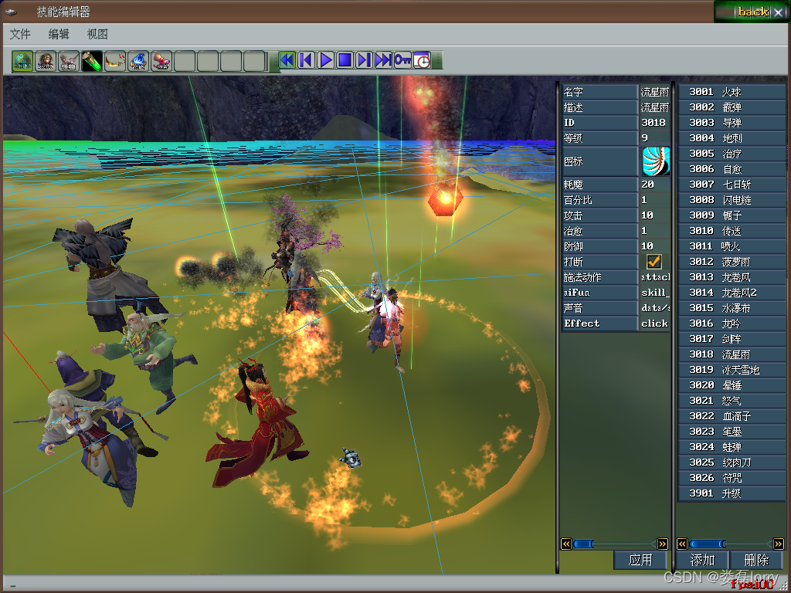Click the 添加 button
791x593 pixels.
[702, 561]
